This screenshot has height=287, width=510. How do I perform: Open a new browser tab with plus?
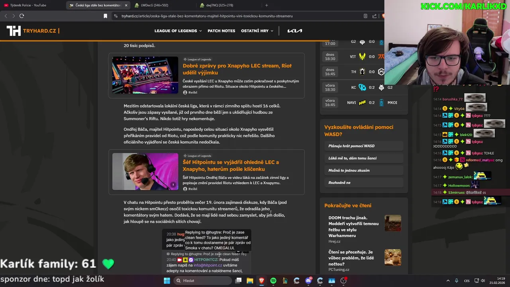pos(267,5)
